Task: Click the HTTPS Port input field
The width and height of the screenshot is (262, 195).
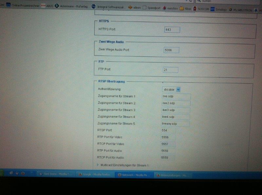Action: coord(172,30)
